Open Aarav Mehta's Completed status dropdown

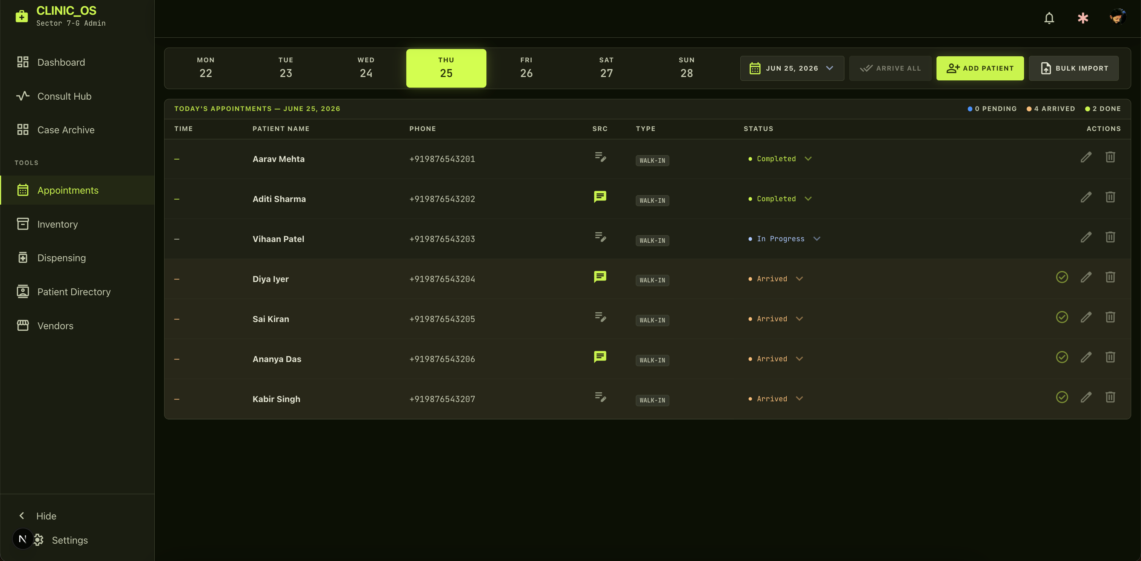point(780,159)
